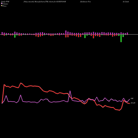
Task: Click the Price legend color swatch
Action: pos(2,6)
